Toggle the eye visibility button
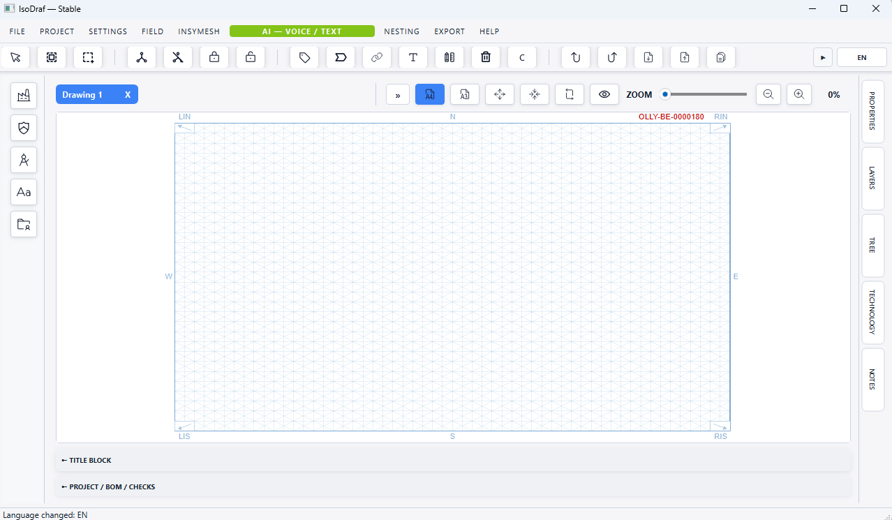The height and width of the screenshot is (520, 892). pos(604,94)
